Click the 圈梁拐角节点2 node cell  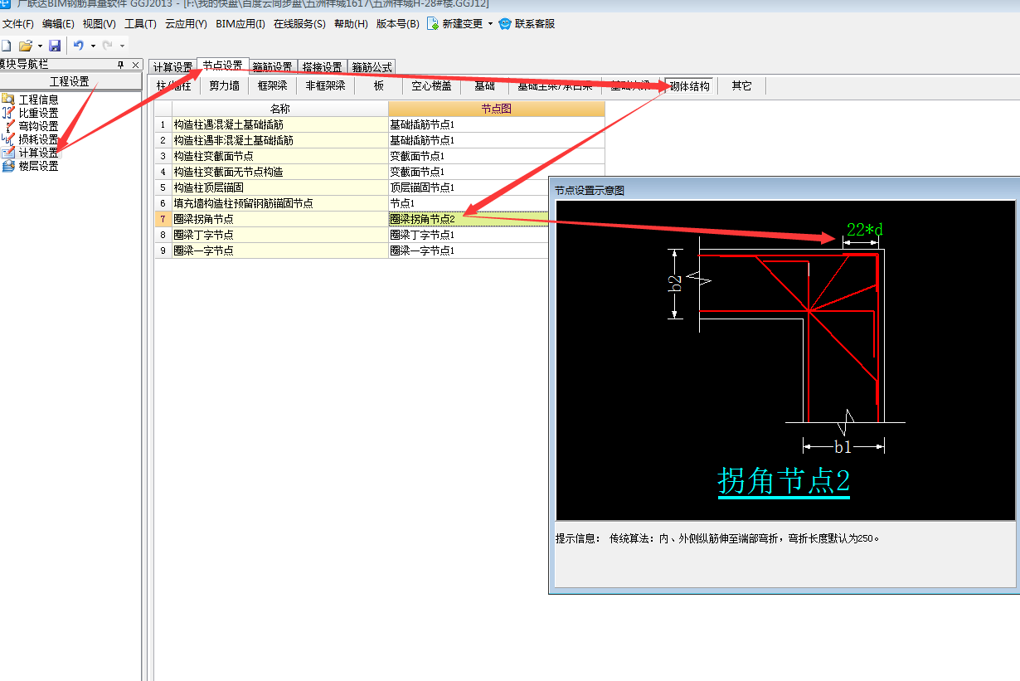(x=469, y=219)
